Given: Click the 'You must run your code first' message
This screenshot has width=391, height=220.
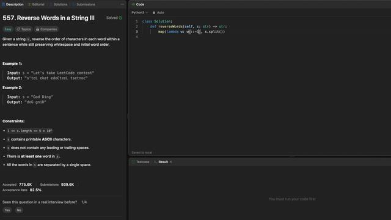Looking at the screenshot, I should [x=292, y=199].
